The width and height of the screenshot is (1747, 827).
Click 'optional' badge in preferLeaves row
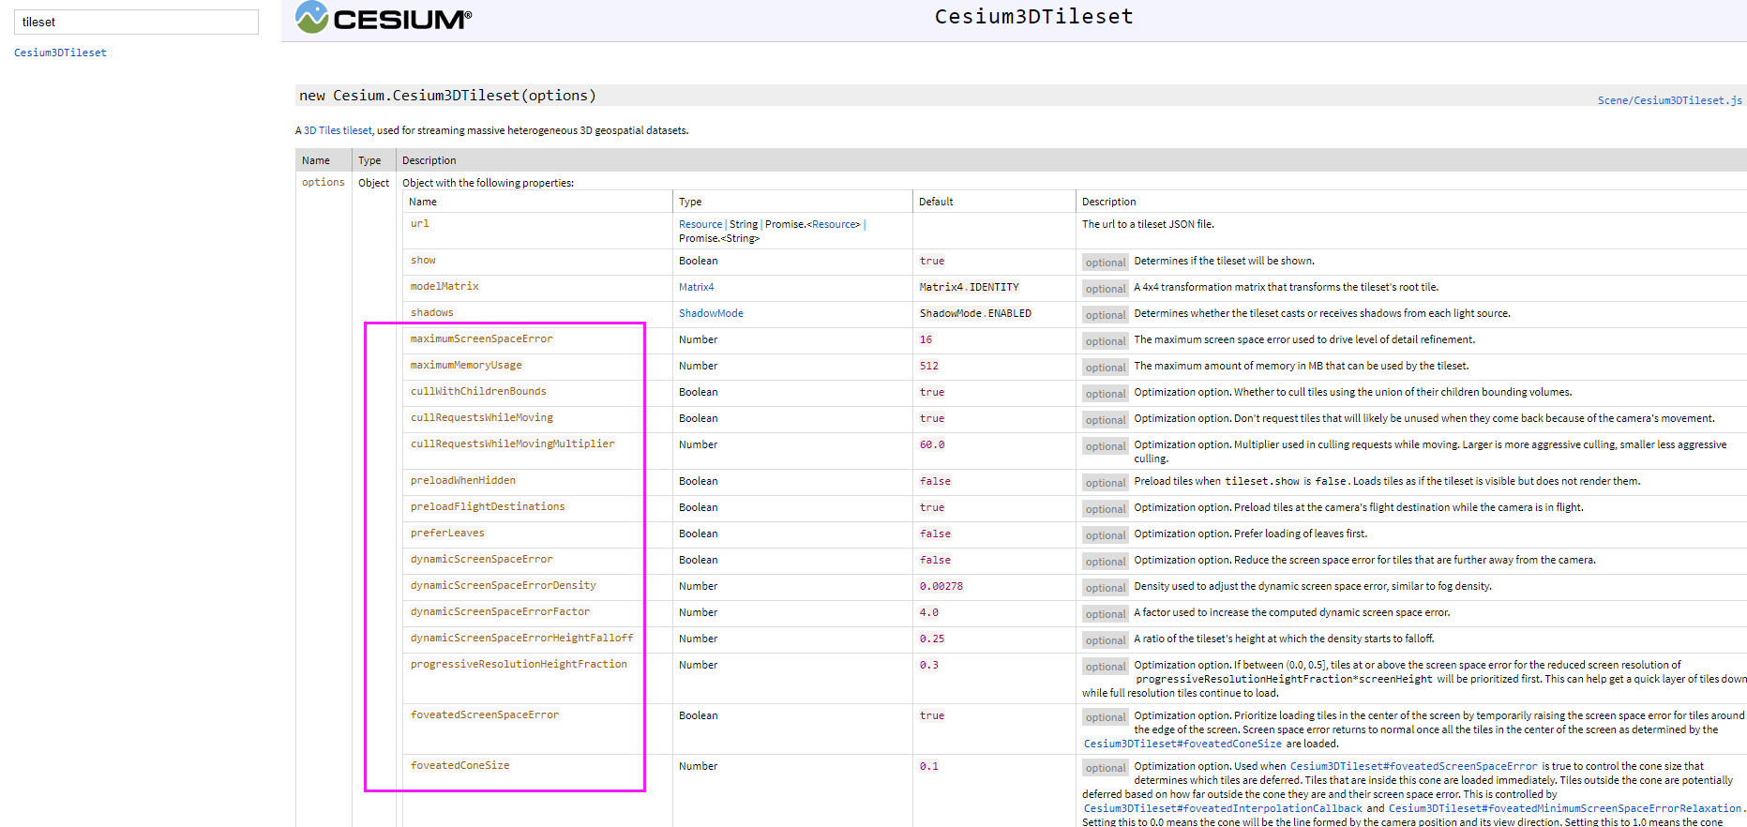(x=1106, y=535)
